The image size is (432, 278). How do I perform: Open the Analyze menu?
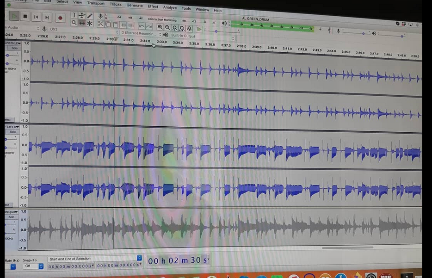pyautogui.click(x=170, y=7)
